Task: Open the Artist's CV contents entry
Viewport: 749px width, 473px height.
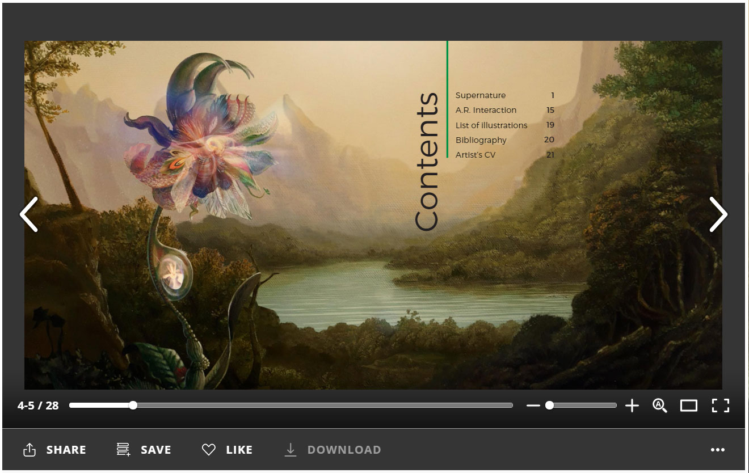Action: tap(476, 154)
